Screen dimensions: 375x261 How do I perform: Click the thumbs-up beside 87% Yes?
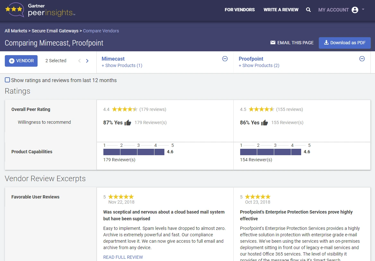[x=128, y=123]
